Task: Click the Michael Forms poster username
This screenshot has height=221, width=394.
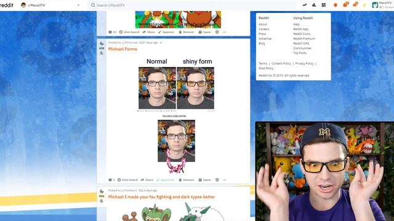Action: [130, 42]
